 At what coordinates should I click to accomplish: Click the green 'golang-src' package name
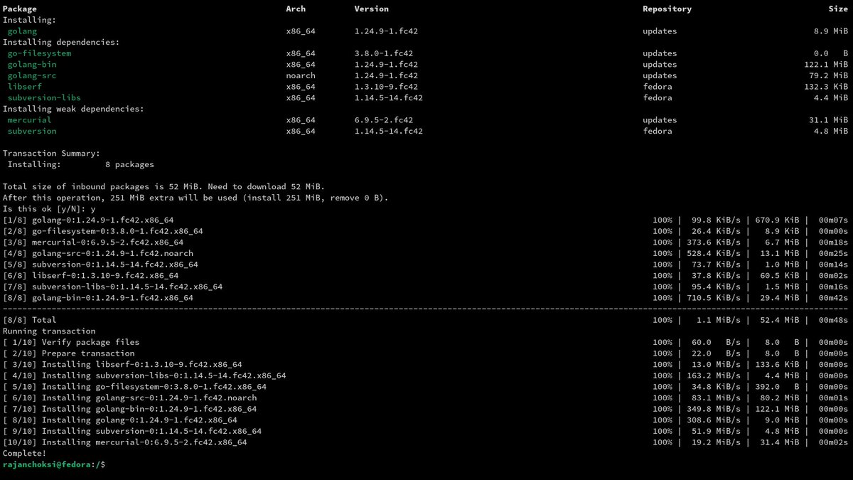click(x=32, y=75)
